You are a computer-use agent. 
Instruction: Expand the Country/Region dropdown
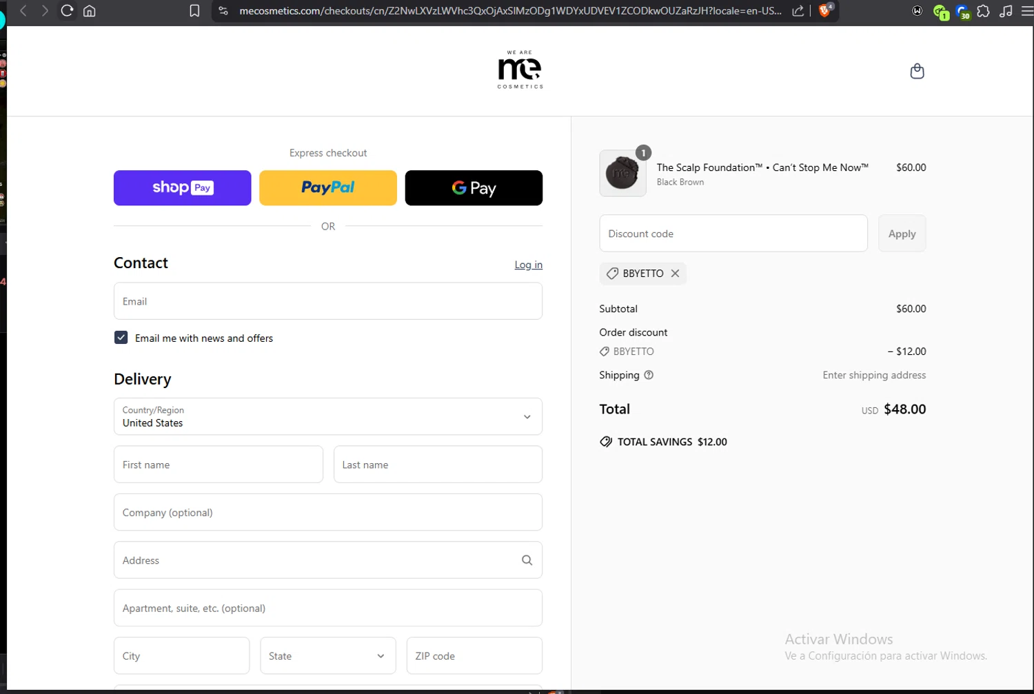pos(328,416)
